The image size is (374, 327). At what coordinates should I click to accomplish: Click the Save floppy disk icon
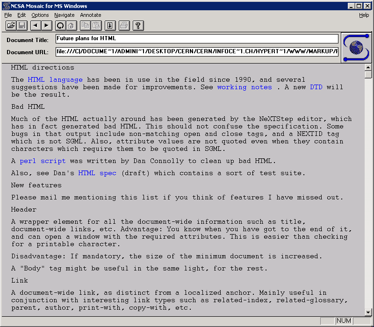[x=22, y=26]
